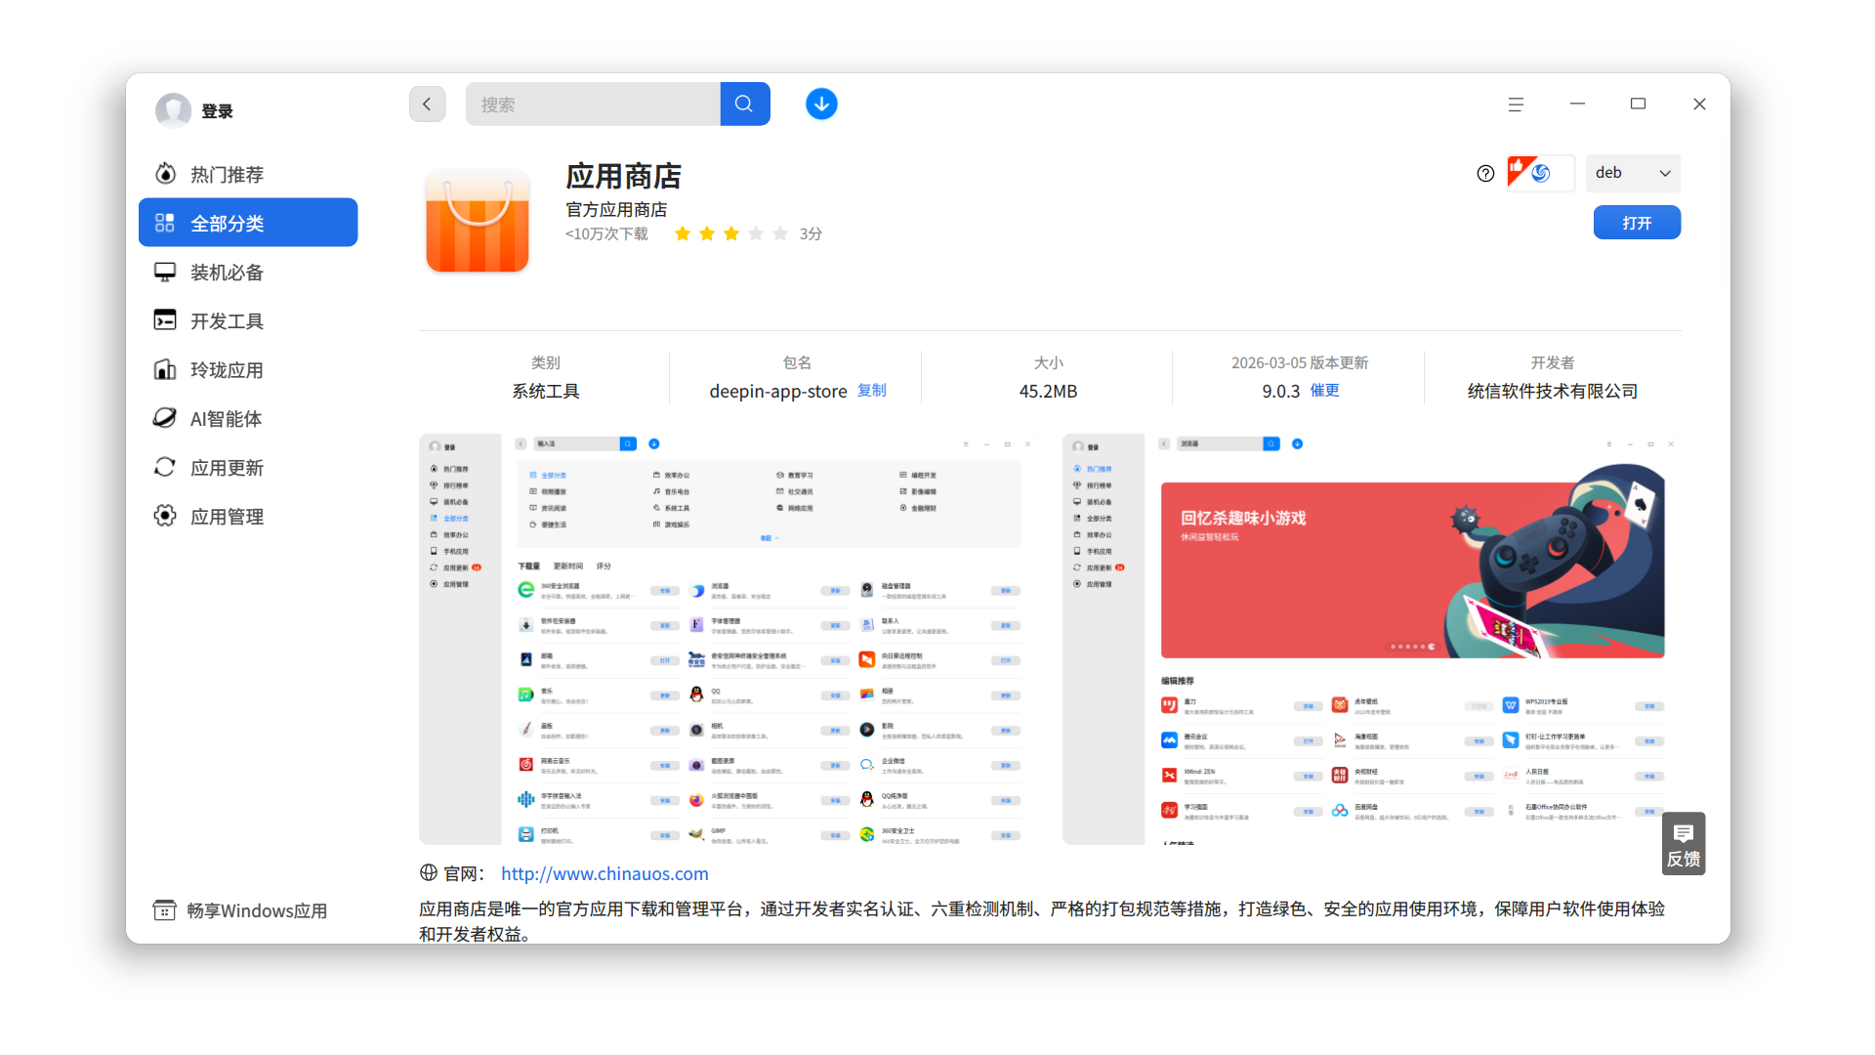Open the download manager arrow icon
1875x1055 pixels.
click(821, 104)
